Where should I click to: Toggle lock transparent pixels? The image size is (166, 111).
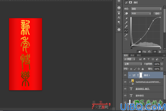pos(131,69)
